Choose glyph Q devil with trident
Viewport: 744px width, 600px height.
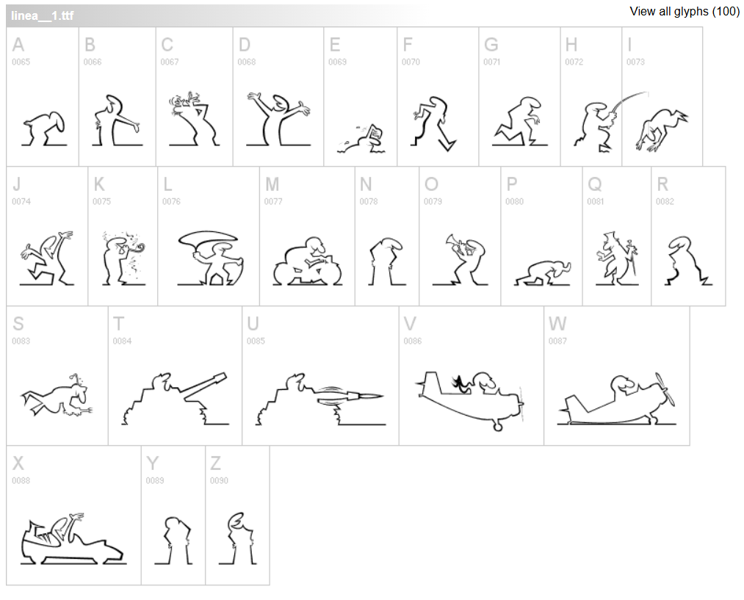click(x=617, y=236)
